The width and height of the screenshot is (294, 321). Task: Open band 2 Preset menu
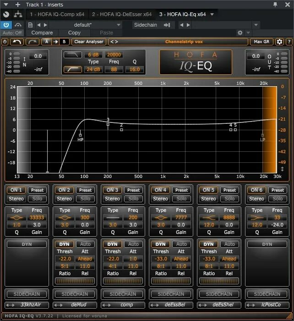(85, 190)
